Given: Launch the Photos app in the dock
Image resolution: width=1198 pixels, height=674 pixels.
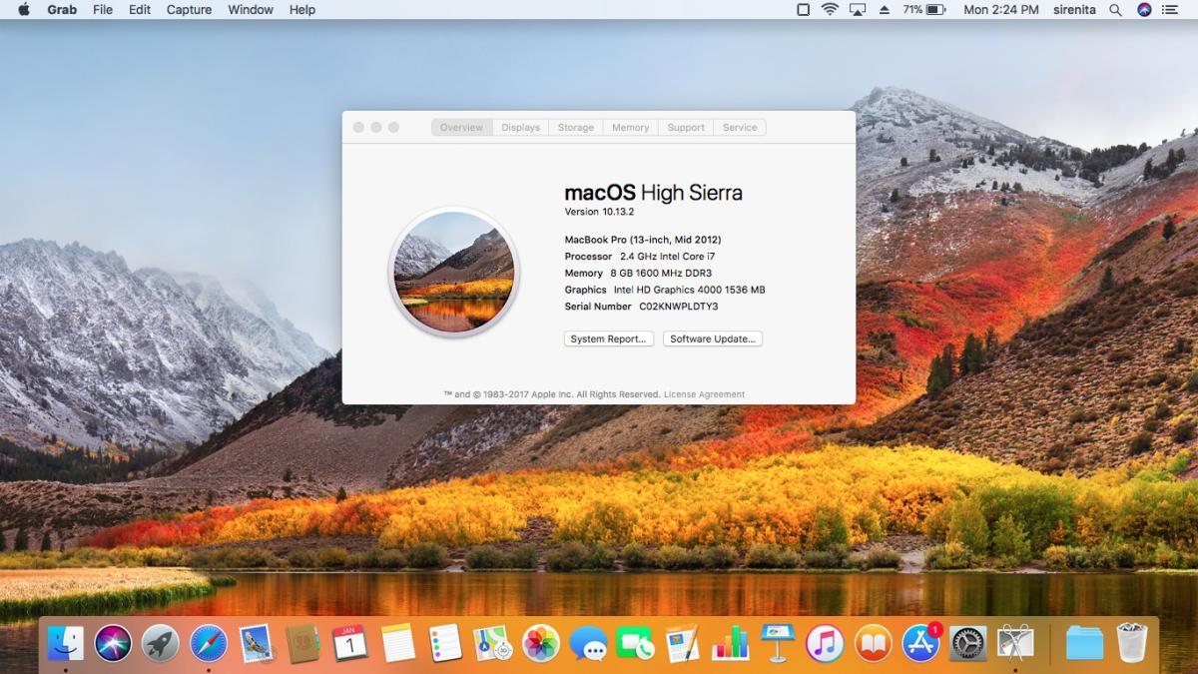Looking at the screenshot, I should tap(541, 644).
